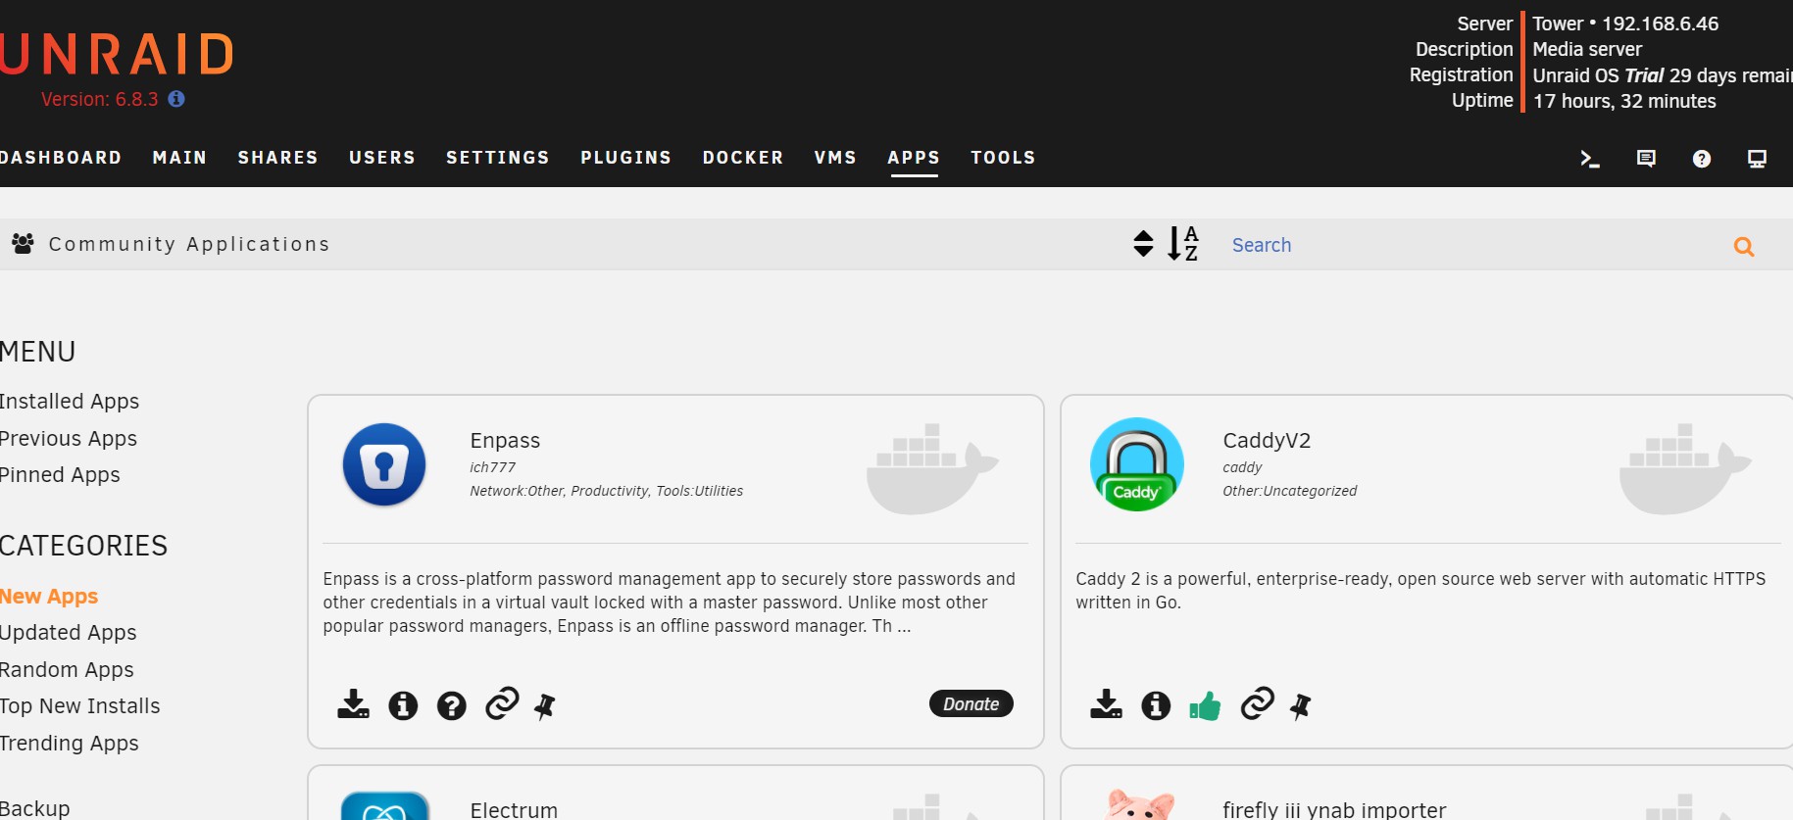Screen dimensions: 1793x820
Task: Pin the Enpass app
Action: coord(545,705)
